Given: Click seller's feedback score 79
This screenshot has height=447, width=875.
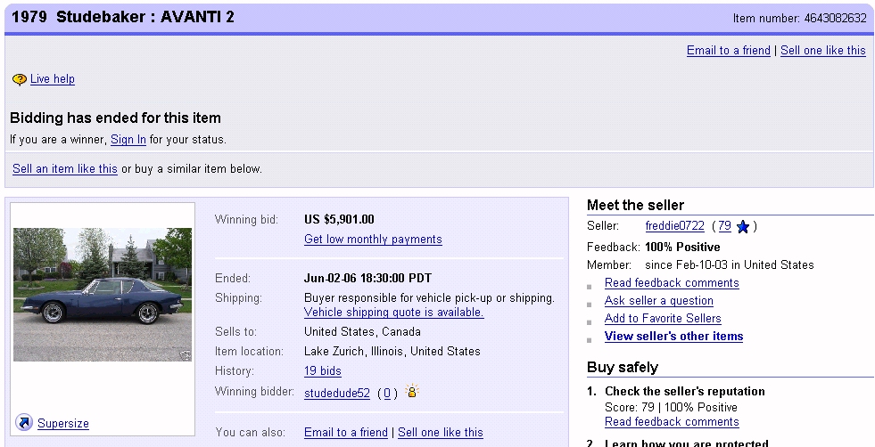Looking at the screenshot, I should click(x=724, y=226).
